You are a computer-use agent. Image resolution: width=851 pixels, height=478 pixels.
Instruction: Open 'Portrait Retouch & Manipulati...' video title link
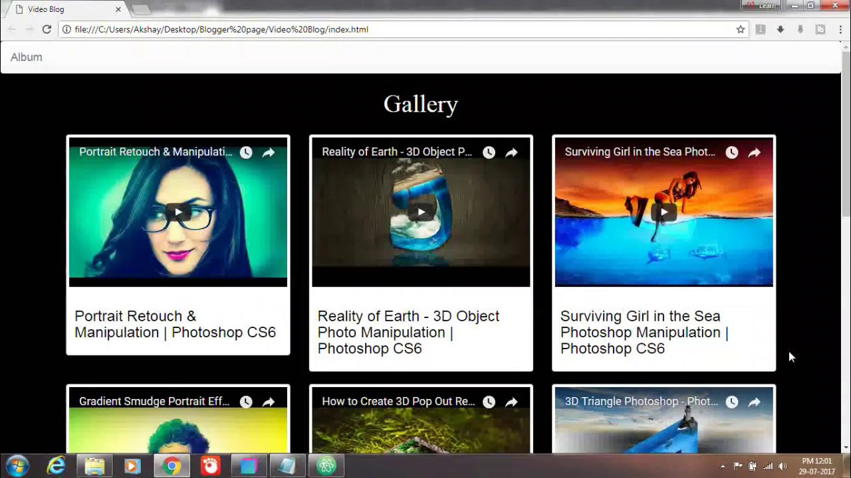[x=156, y=152]
